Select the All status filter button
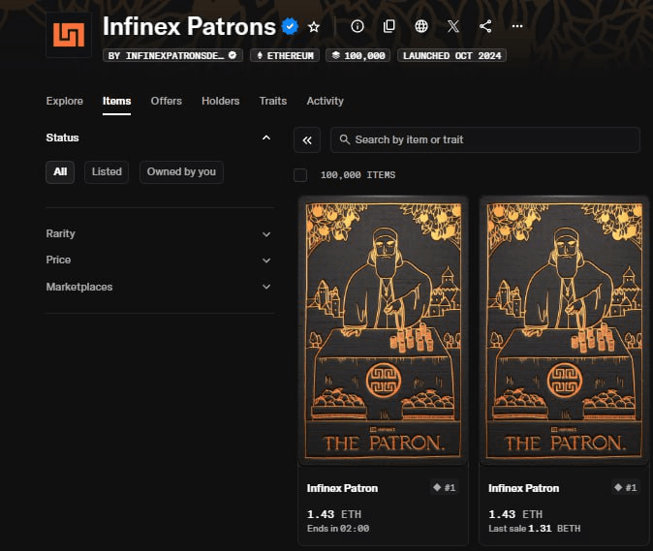The height and width of the screenshot is (551, 653). point(60,171)
